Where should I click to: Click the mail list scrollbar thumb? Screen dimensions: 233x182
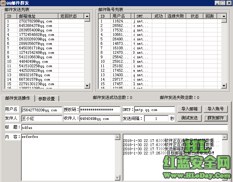tap(87, 20)
